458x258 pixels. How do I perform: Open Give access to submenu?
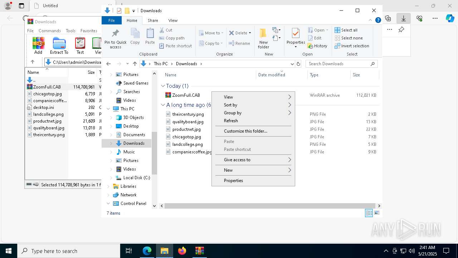coord(253,160)
